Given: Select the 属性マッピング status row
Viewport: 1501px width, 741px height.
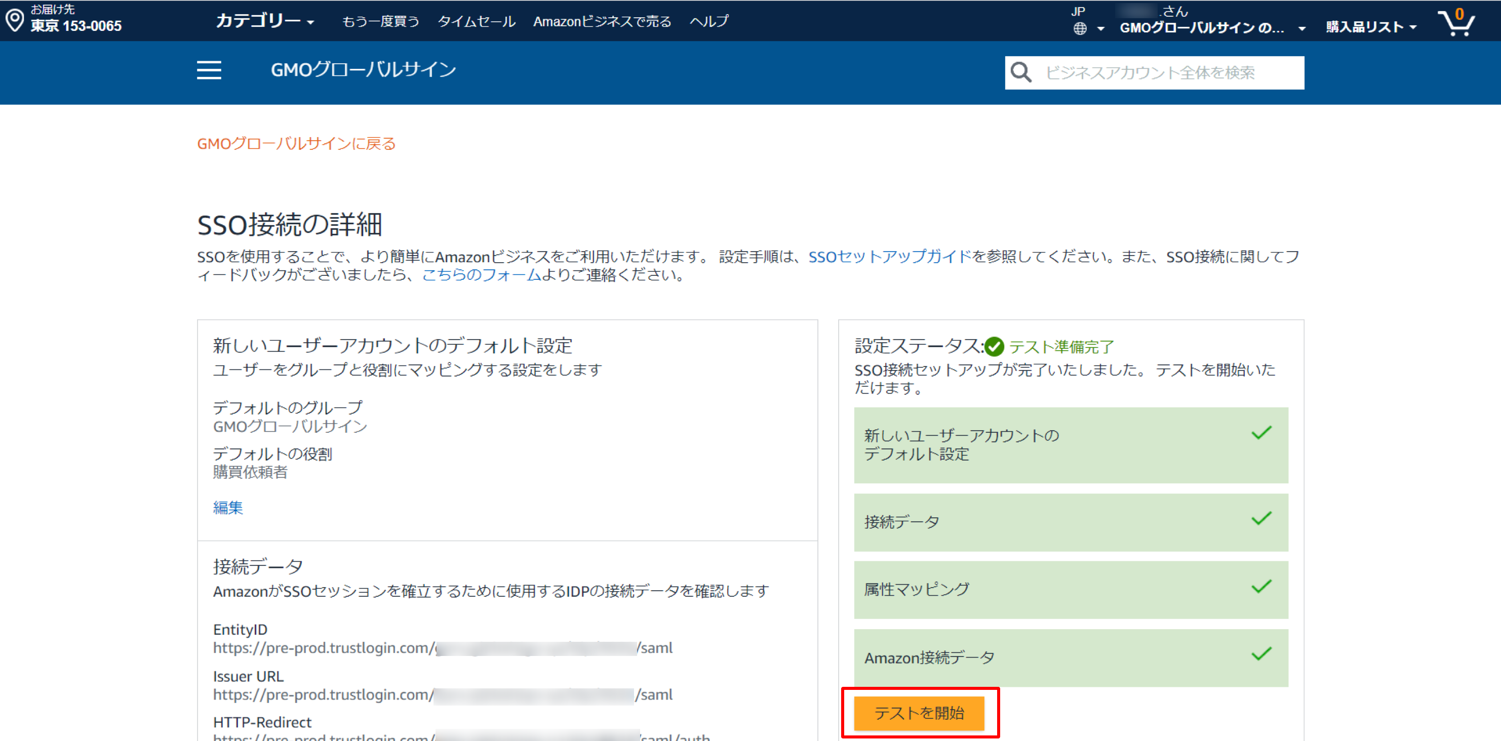Looking at the screenshot, I should [x=1071, y=590].
